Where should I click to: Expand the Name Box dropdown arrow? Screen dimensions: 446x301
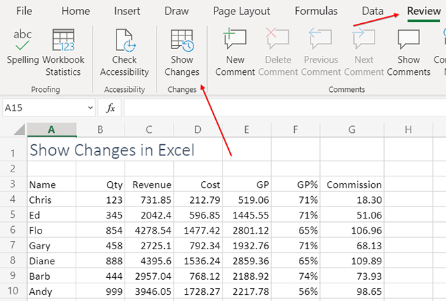pyautogui.click(x=90, y=108)
